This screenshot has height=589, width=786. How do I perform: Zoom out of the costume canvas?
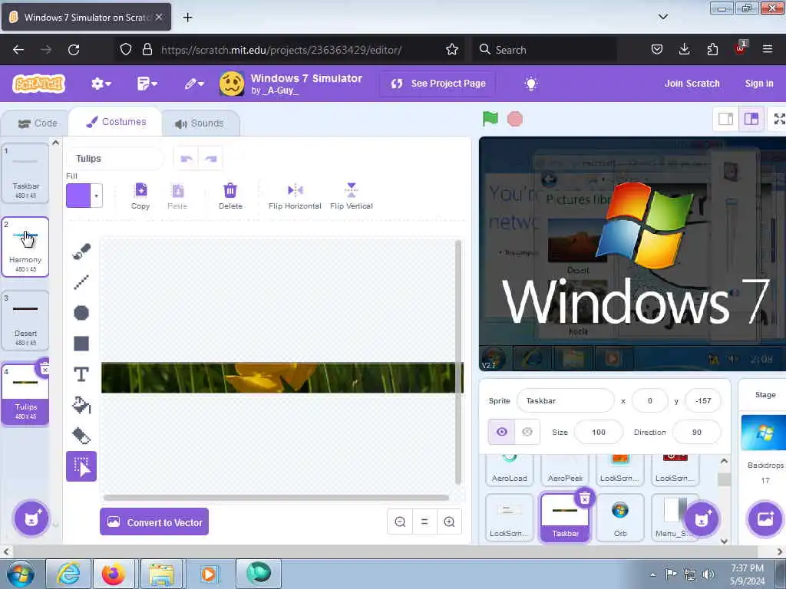pyautogui.click(x=400, y=522)
